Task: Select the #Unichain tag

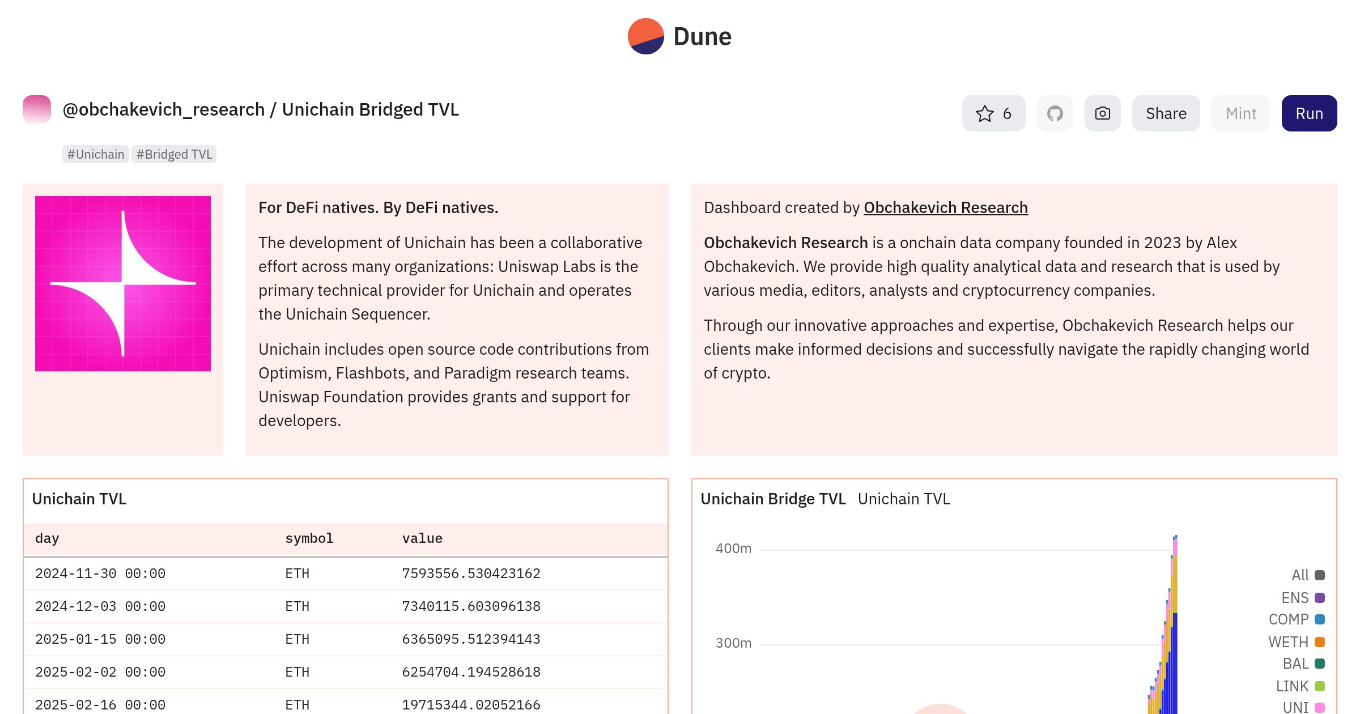Action: coord(95,154)
